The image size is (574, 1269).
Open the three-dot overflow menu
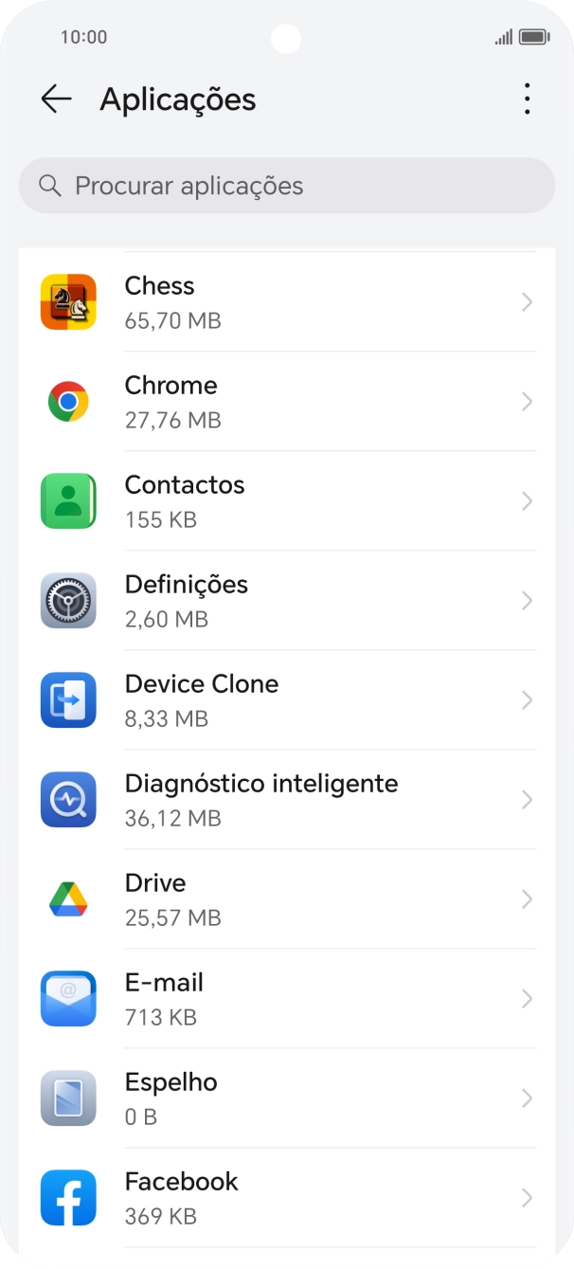click(x=526, y=99)
